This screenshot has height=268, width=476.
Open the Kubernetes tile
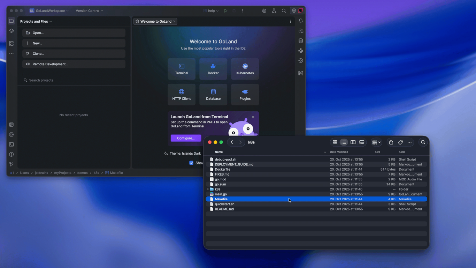245,69
